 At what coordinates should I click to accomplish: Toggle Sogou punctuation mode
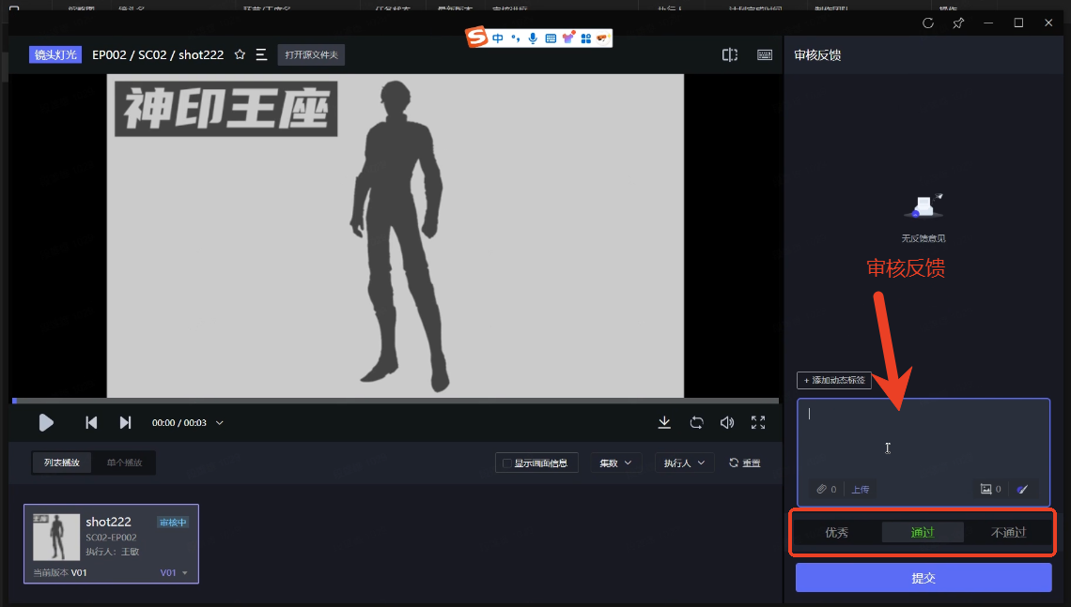pos(516,38)
